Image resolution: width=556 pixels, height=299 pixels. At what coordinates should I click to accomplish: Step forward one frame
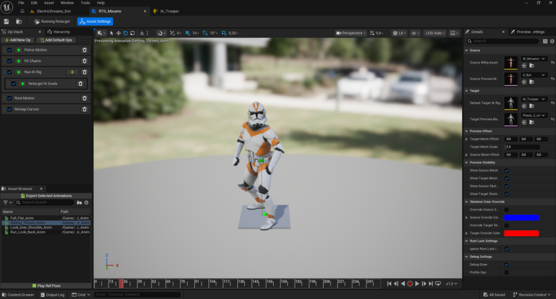point(424,283)
